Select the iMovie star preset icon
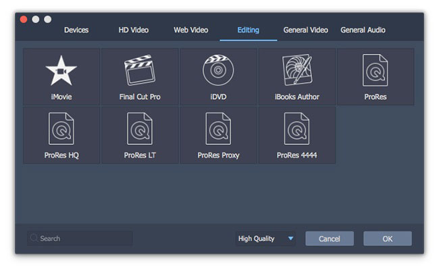The height and width of the screenshot is (271, 439). 61,70
